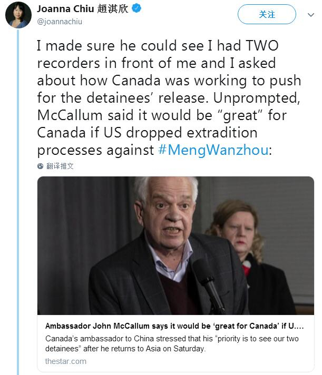
Task: Open the Joanna Chiu 趙淇欣 display name
Action: click(x=82, y=9)
